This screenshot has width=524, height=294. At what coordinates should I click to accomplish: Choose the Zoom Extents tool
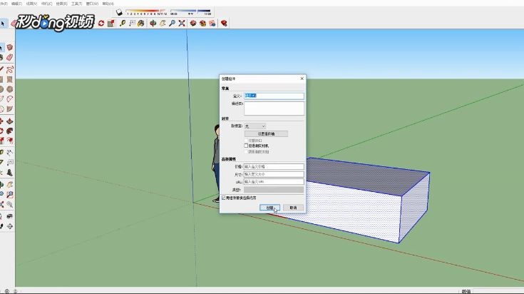182,23
